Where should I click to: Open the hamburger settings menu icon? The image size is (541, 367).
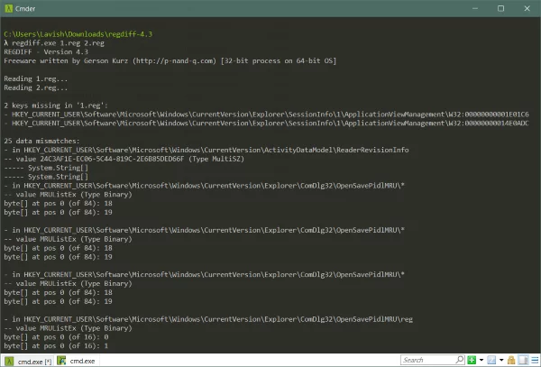pyautogui.click(x=535, y=360)
